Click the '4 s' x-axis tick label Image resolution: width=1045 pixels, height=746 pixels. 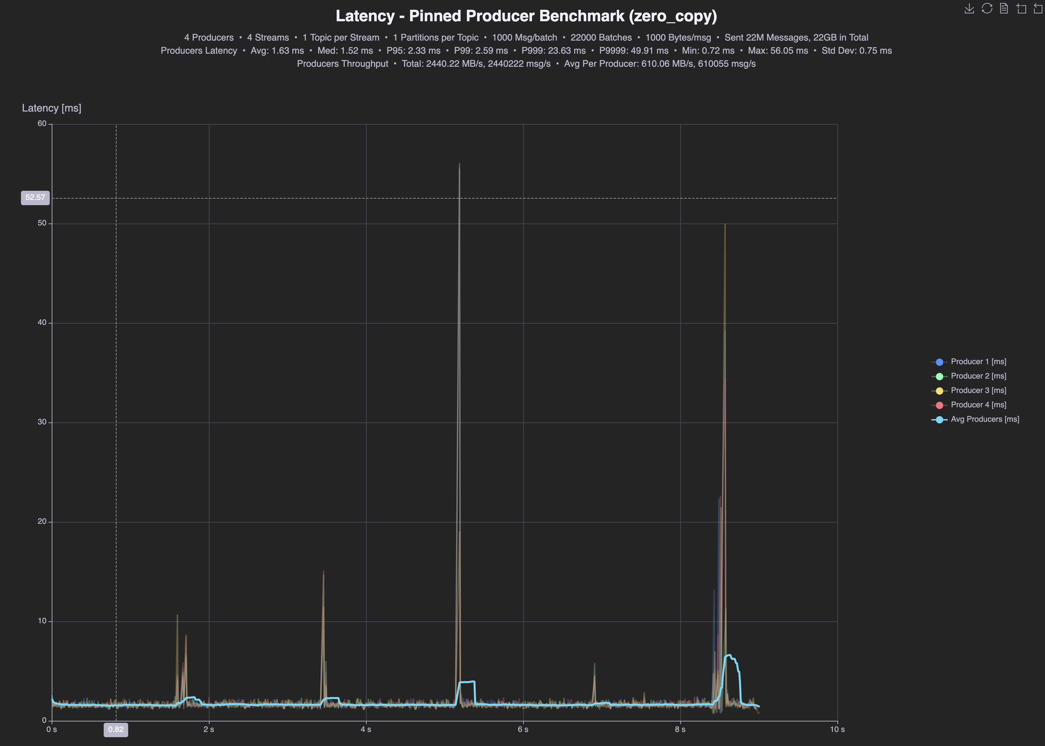point(366,729)
